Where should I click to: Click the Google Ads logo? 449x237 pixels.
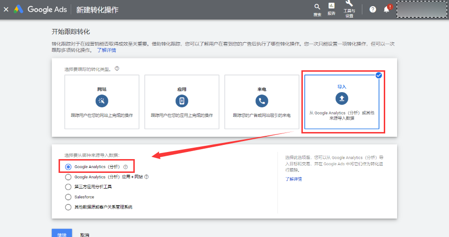click(40, 9)
